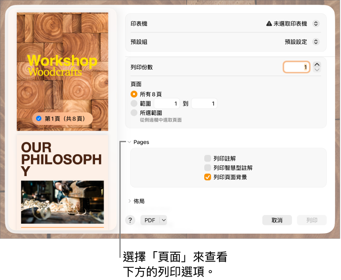Select the Our Philosophy page thumbnail

tap(62, 182)
